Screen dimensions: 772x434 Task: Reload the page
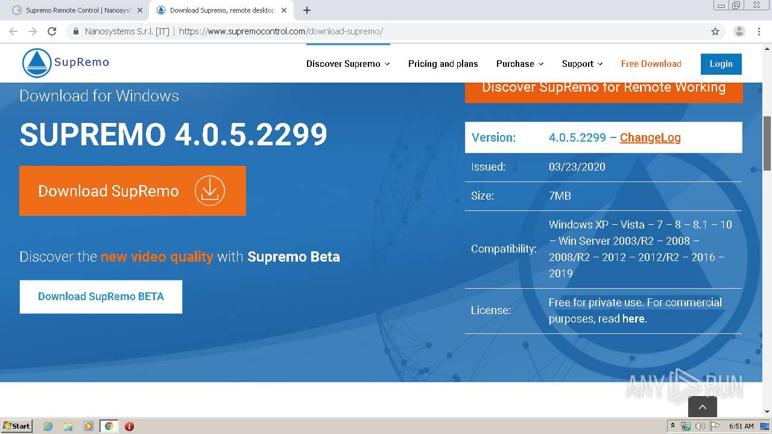pyautogui.click(x=52, y=31)
